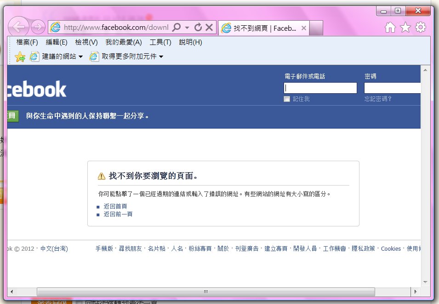The width and height of the screenshot is (439, 304).
Task: Click the address bar URL field
Action: (x=116, y=28)
